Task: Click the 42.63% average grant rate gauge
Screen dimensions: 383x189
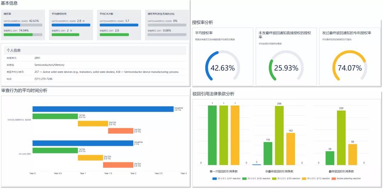Action: click(222, 68)
